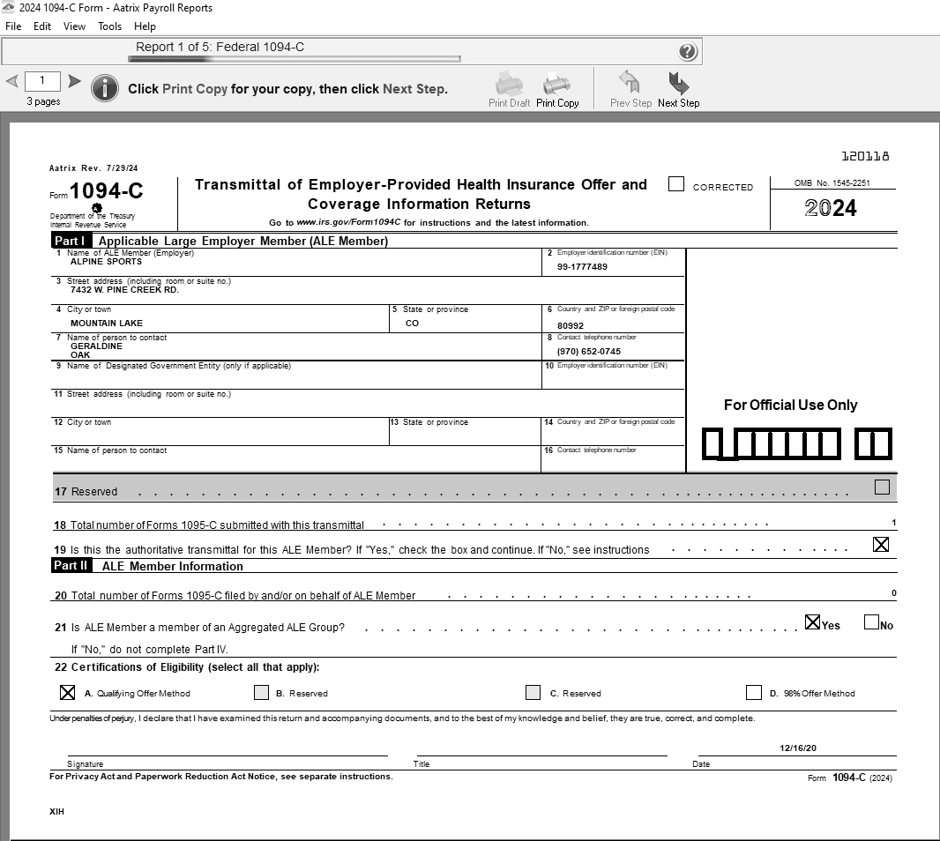
Task: Advance with the Next Step arrow
Action: [679, 82]
